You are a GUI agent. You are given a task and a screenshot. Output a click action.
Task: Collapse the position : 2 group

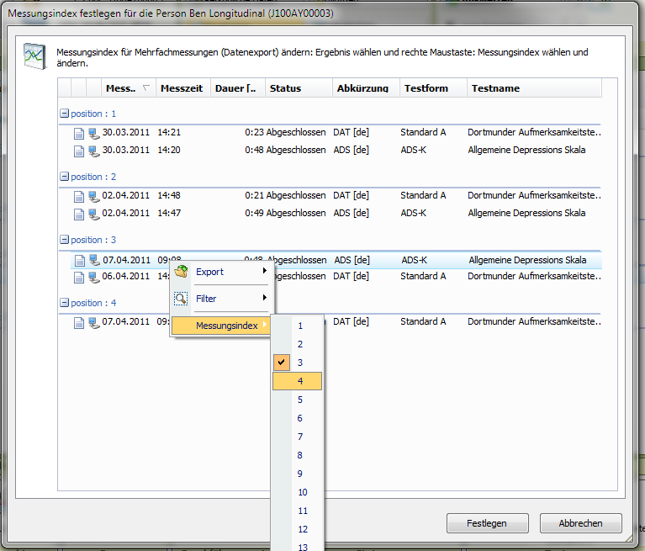(64, 177)
